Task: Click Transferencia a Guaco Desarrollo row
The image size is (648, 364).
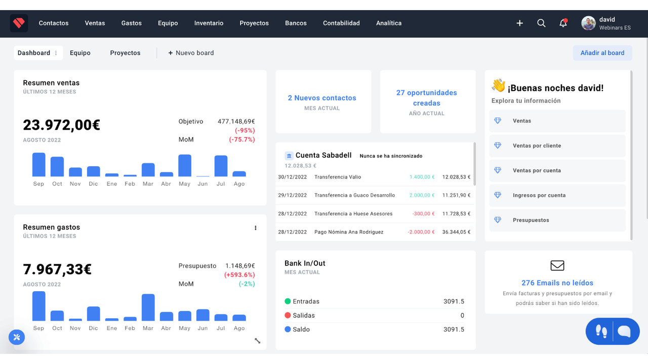Action: (x=374, y=195)
